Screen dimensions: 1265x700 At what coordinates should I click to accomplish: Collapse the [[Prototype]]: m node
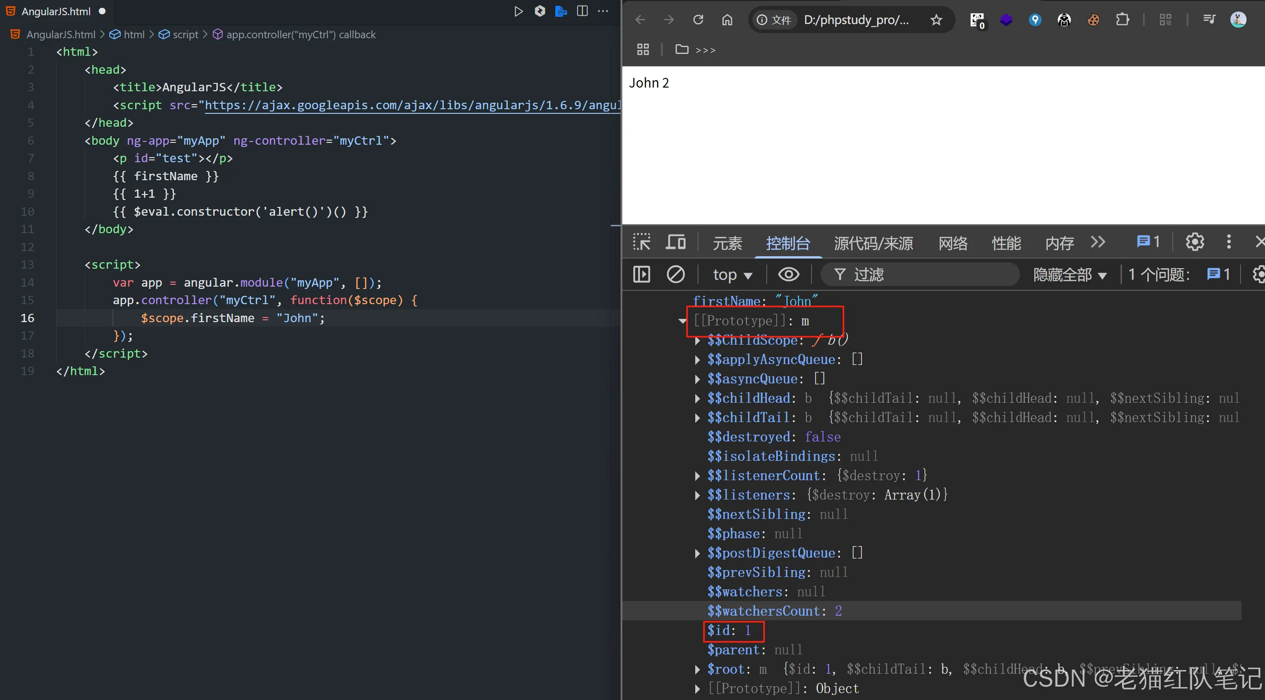tap(682, 321)
